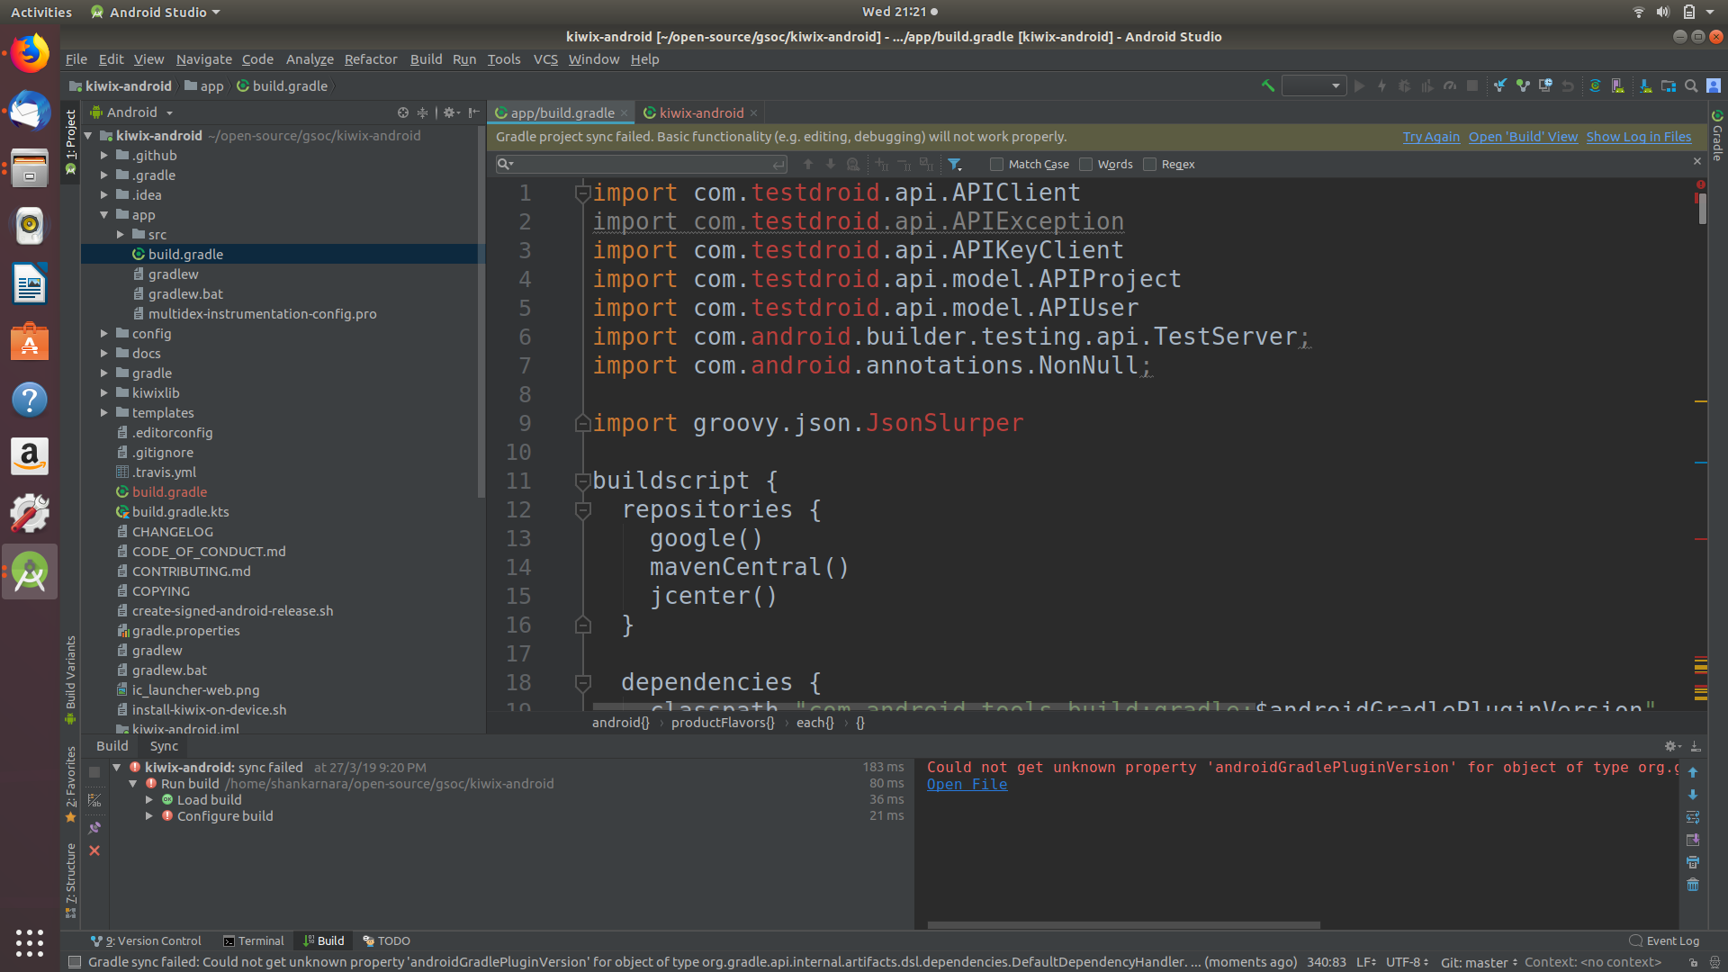Open the Project panel gear settings

pyautogui.click(x=450, y=112)
